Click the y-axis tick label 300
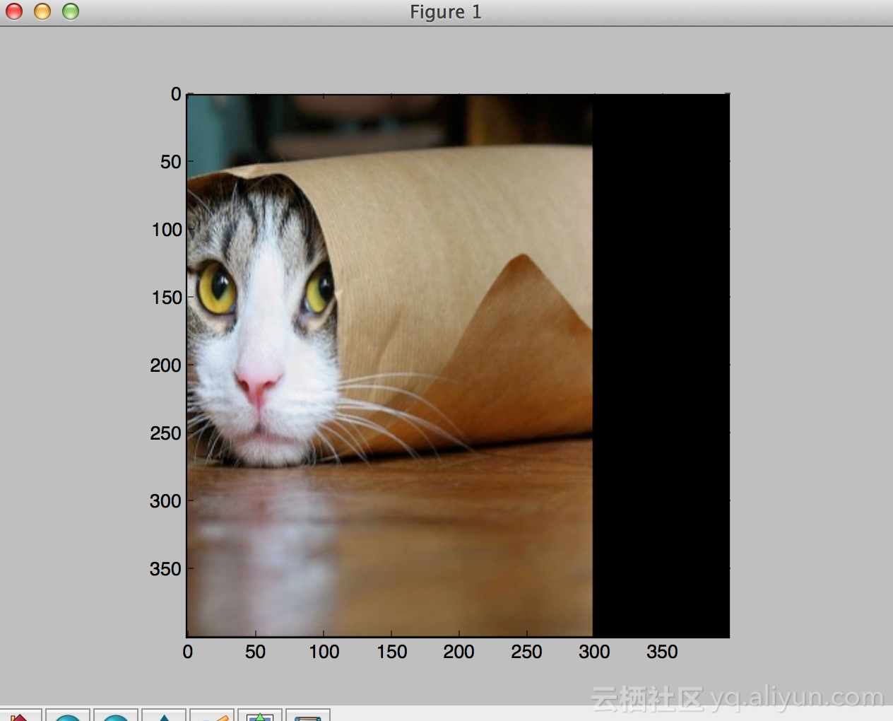The image size is (893, 721). pos(166,501)
